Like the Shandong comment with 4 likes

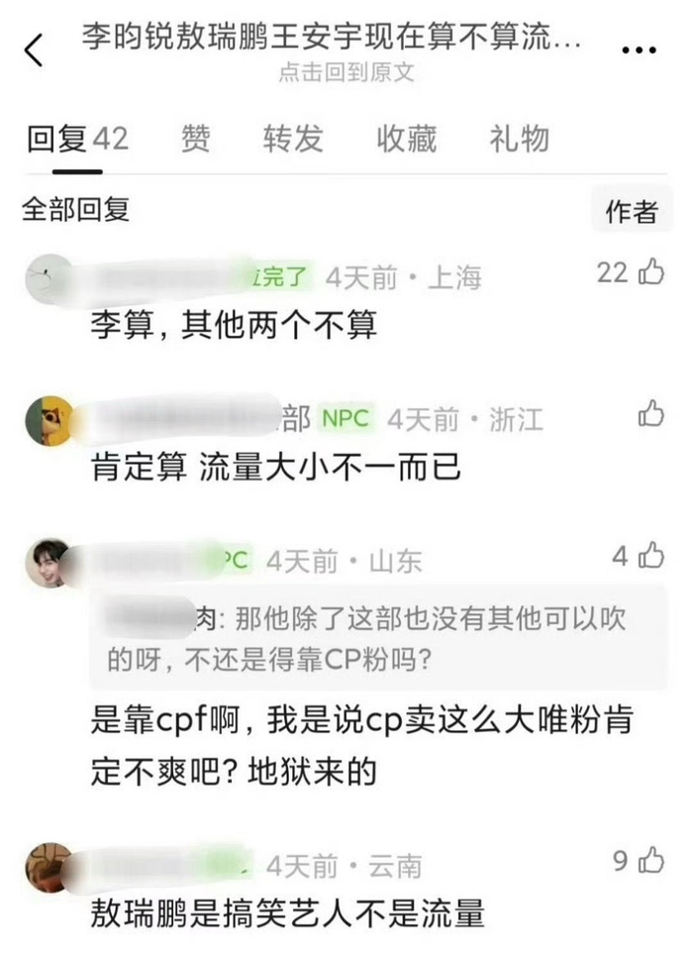point(651,556)
